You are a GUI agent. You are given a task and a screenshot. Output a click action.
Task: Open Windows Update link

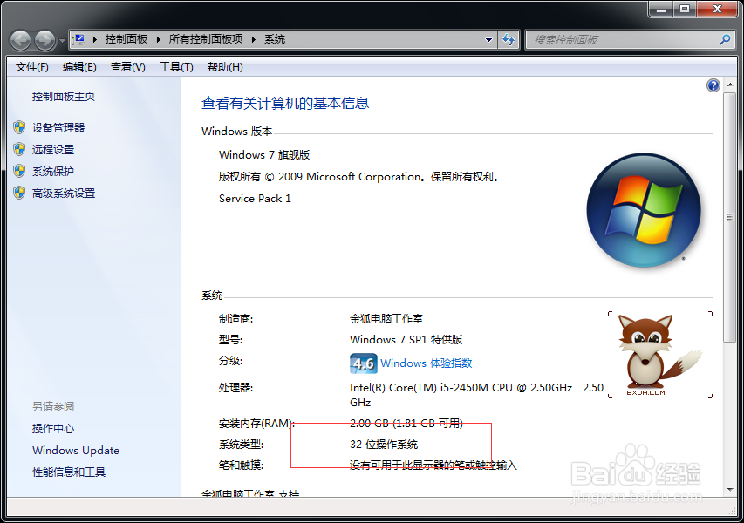point(75,450)
